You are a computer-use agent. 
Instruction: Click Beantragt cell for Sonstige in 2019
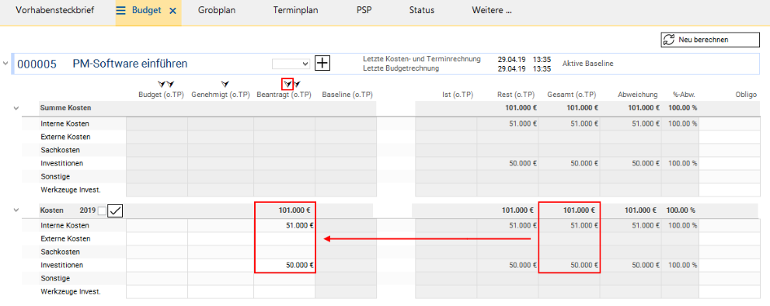pos(284,279)
